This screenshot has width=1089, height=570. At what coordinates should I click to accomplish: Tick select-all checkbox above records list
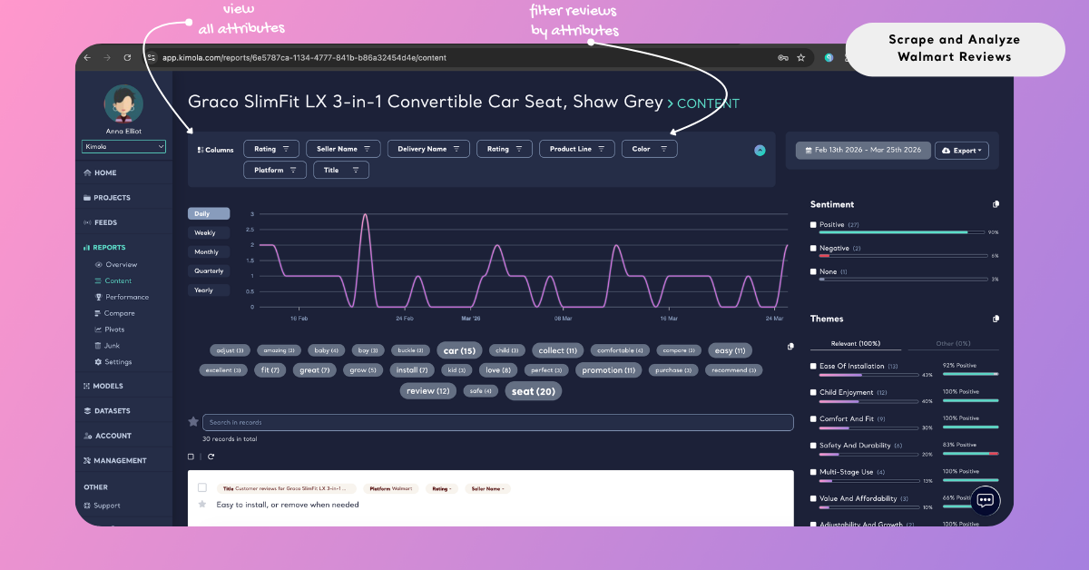(191, 457)
